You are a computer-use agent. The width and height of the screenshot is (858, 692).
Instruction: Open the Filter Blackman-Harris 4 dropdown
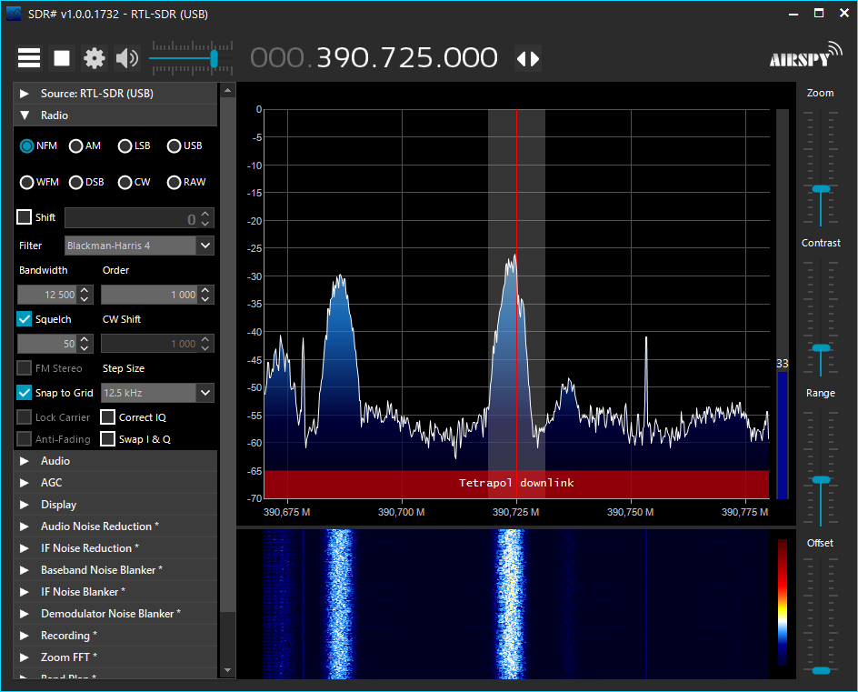(139, 246)
